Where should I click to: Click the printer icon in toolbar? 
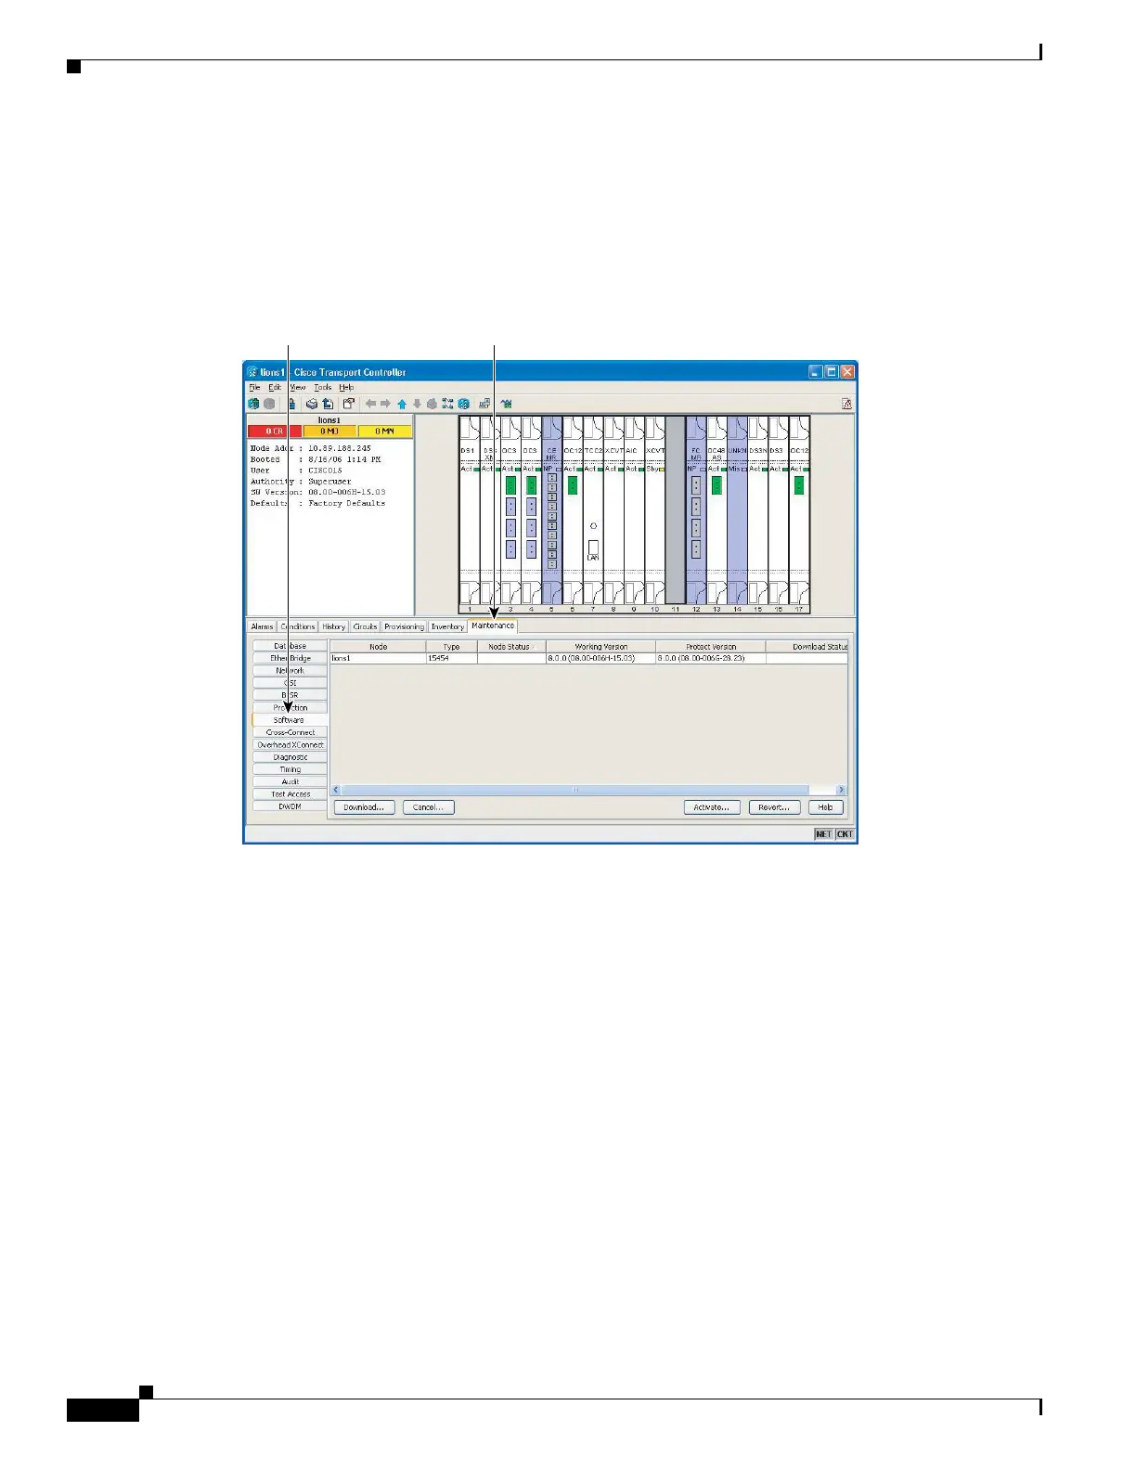coord(313,404)
